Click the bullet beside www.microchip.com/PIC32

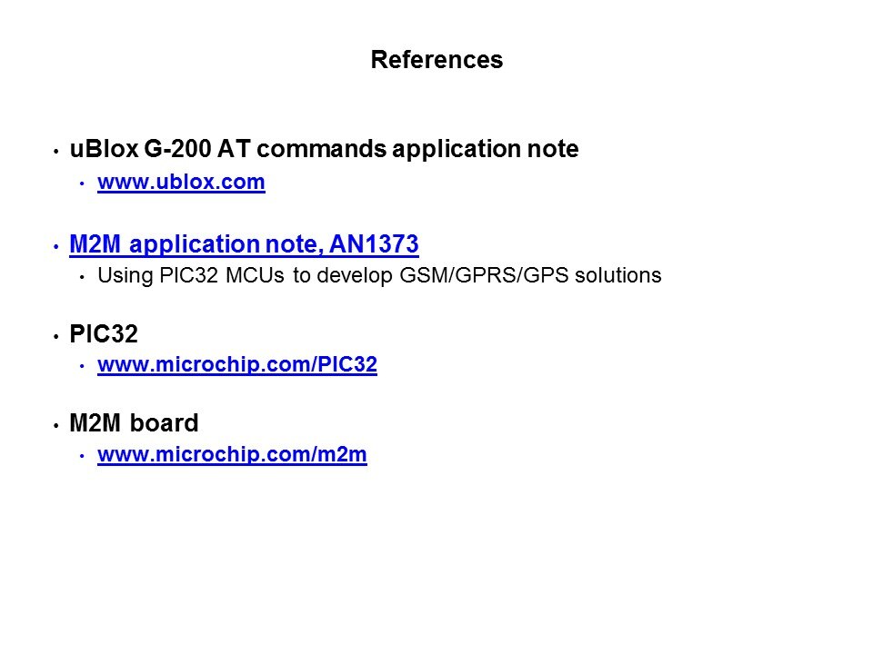(82, 366)
